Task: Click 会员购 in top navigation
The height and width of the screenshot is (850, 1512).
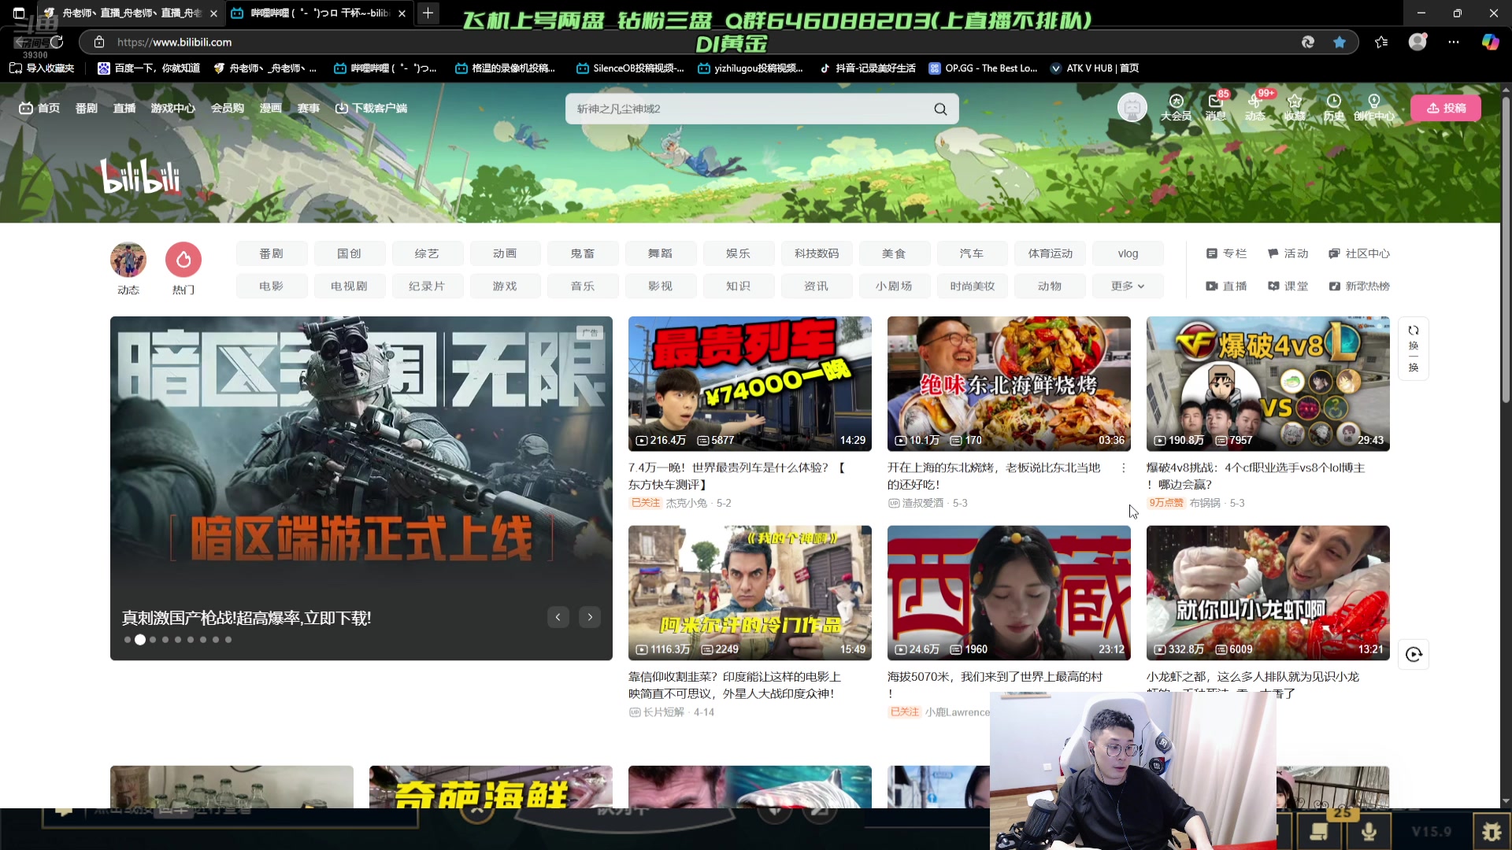Action: click(227, 108)
